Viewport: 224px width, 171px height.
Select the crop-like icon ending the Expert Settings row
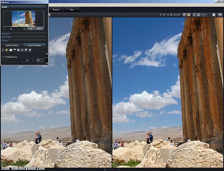[x=30, y=50]
